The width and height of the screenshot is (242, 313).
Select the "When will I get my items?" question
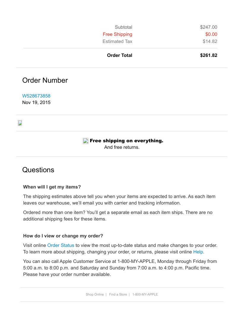(52, 187)
